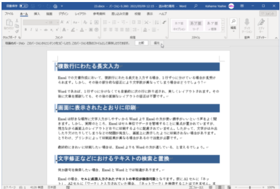Screen dimensions: 280x189
Task: Toggle Show/Hide paragraph marks
Action: point(164,22)
